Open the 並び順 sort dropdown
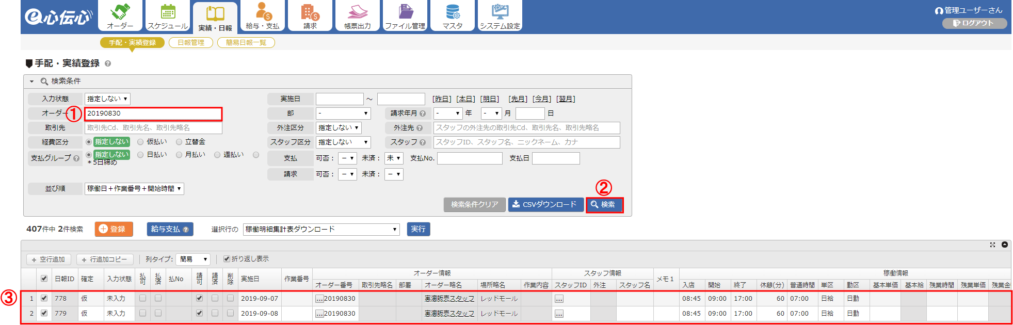Screen dimensions: 1013x325 134,188
